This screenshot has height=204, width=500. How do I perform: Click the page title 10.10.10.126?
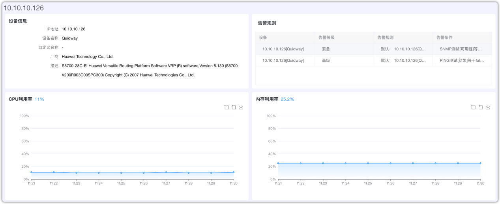coord(24,8)
